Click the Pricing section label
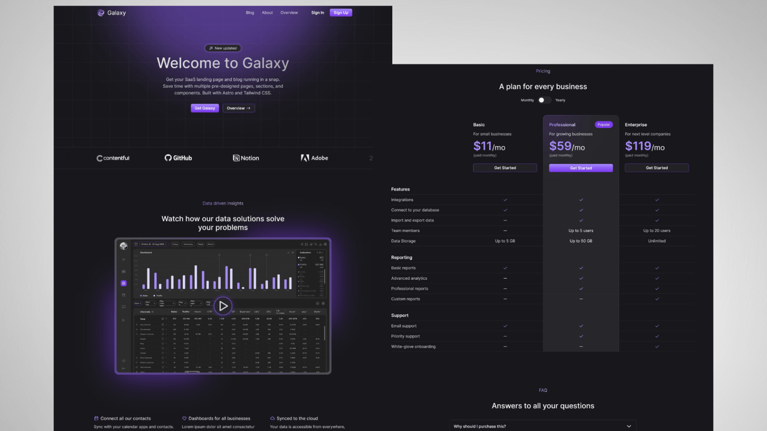Viewport: 767px width, 431px height. pos(543,71)
